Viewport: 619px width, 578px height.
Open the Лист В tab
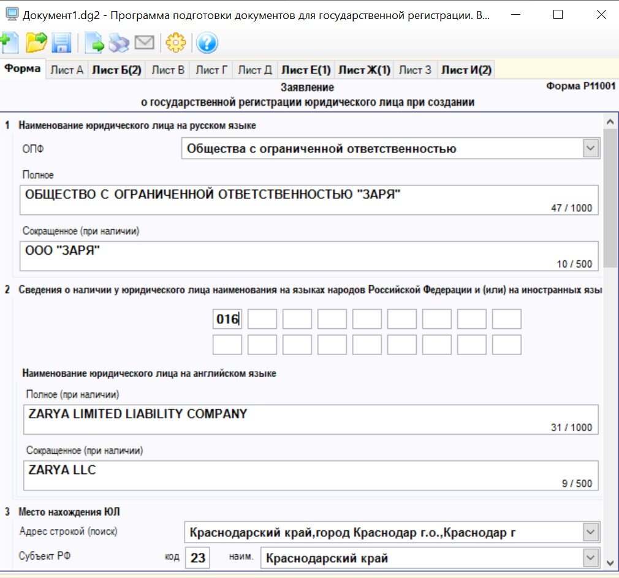(x=168, y=70)
